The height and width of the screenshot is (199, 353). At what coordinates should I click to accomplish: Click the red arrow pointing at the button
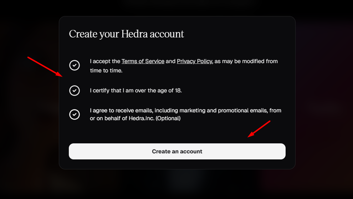point(259,129)
